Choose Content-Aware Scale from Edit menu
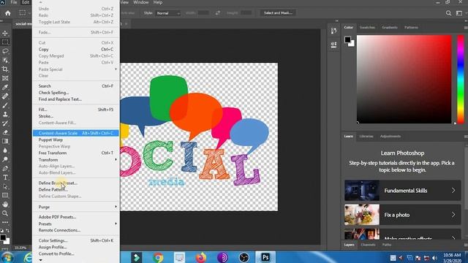Screen dimensions: 468x263 pos(76,133)
